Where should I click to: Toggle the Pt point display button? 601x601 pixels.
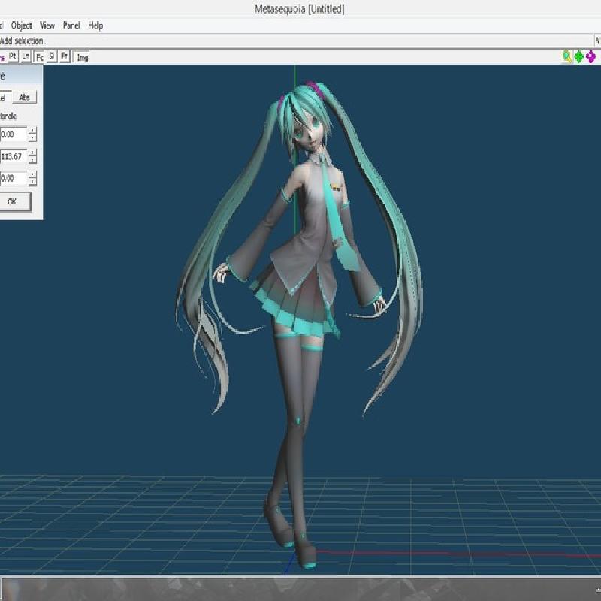pos(13,57)
